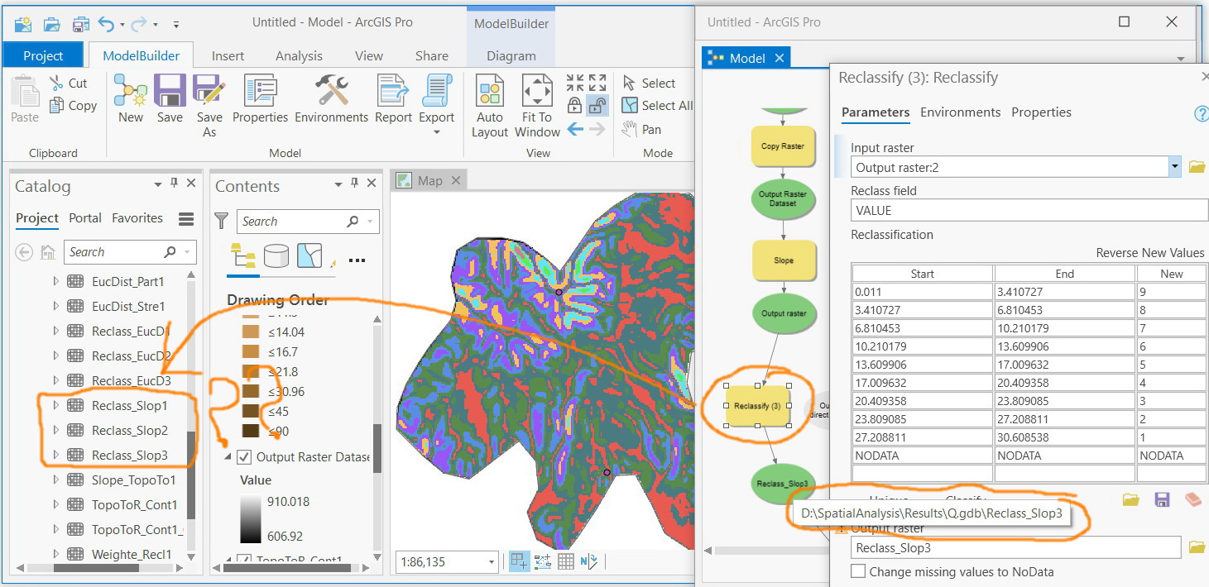Check Change missing values to NoData
1209x587 pixels.
[858, 571]
